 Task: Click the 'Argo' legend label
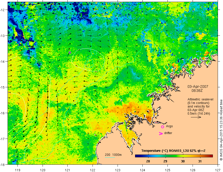169,126
